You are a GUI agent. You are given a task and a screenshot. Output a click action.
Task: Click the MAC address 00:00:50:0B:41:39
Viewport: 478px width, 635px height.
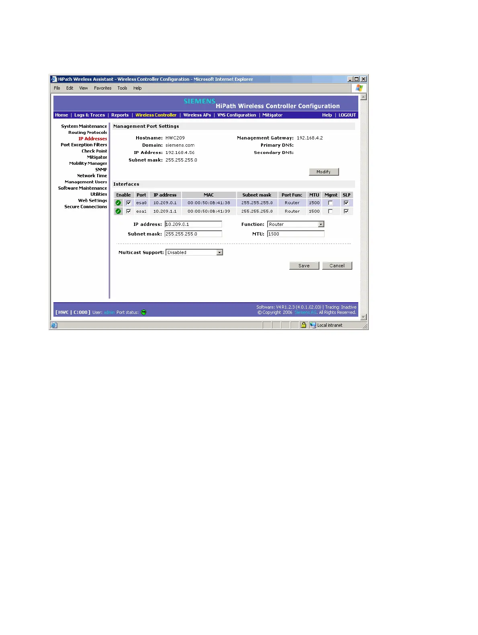(209, 211)
